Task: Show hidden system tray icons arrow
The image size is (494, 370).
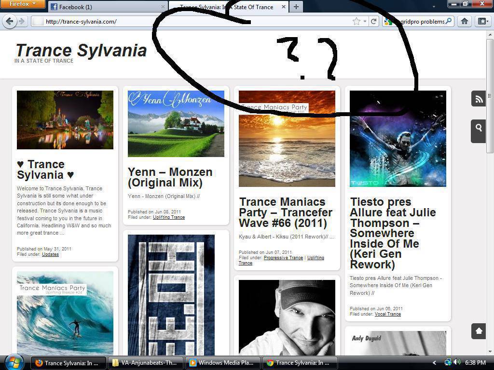Action: tap(435, 363)
